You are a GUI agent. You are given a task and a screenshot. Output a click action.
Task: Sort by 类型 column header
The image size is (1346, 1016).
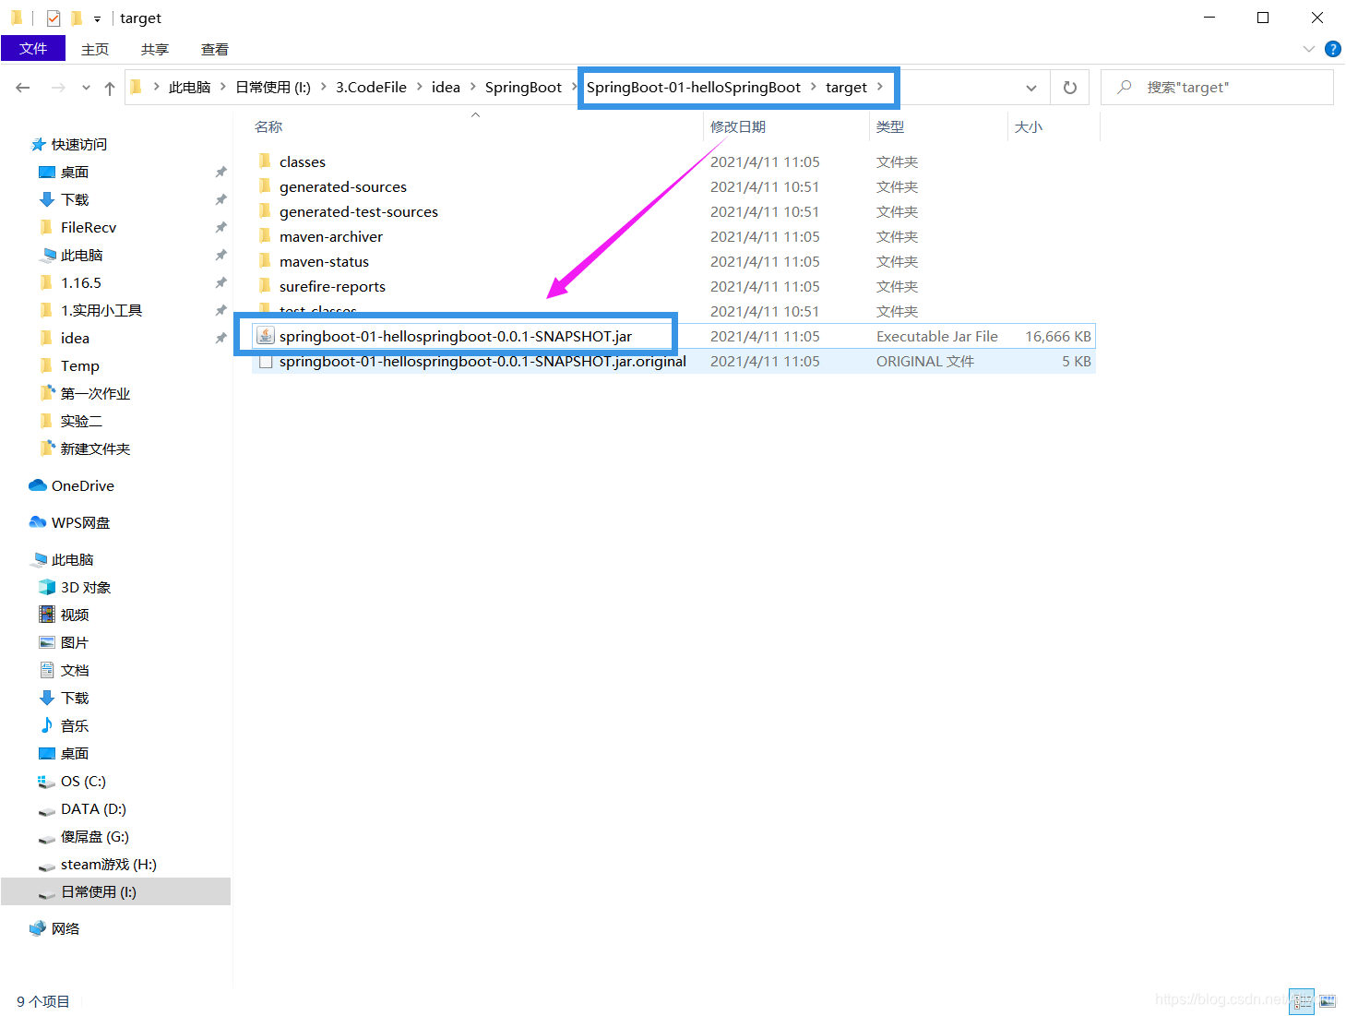click(x=890, y=127)
